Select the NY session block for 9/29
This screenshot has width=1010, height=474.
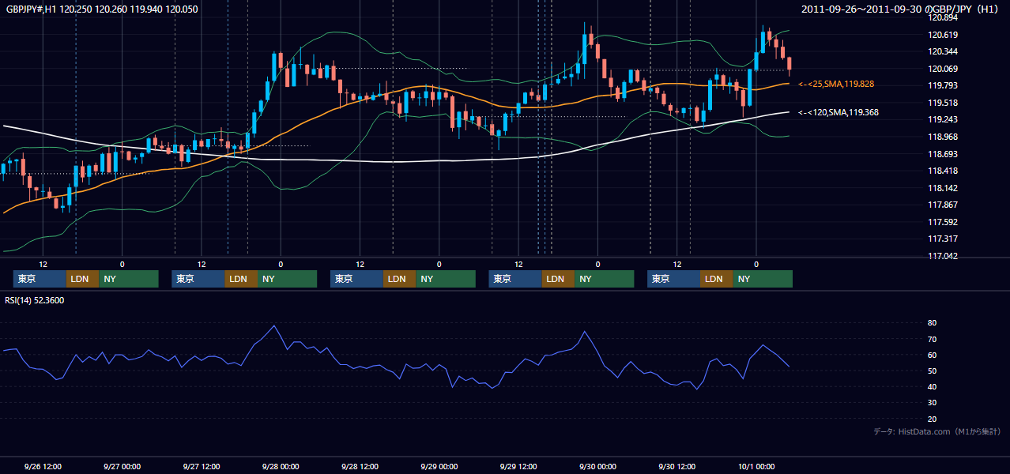[605, 279]
